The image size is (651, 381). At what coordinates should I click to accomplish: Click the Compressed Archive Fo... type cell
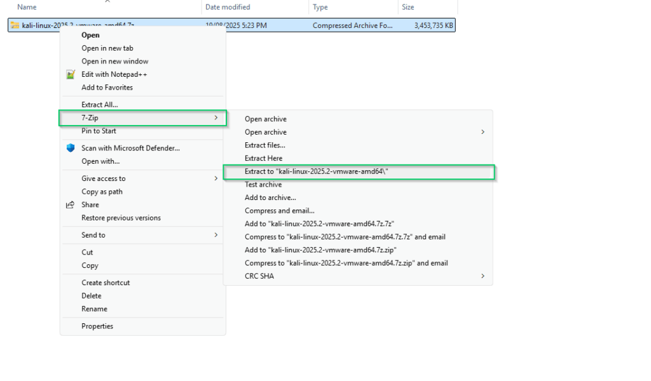point(352,25)
